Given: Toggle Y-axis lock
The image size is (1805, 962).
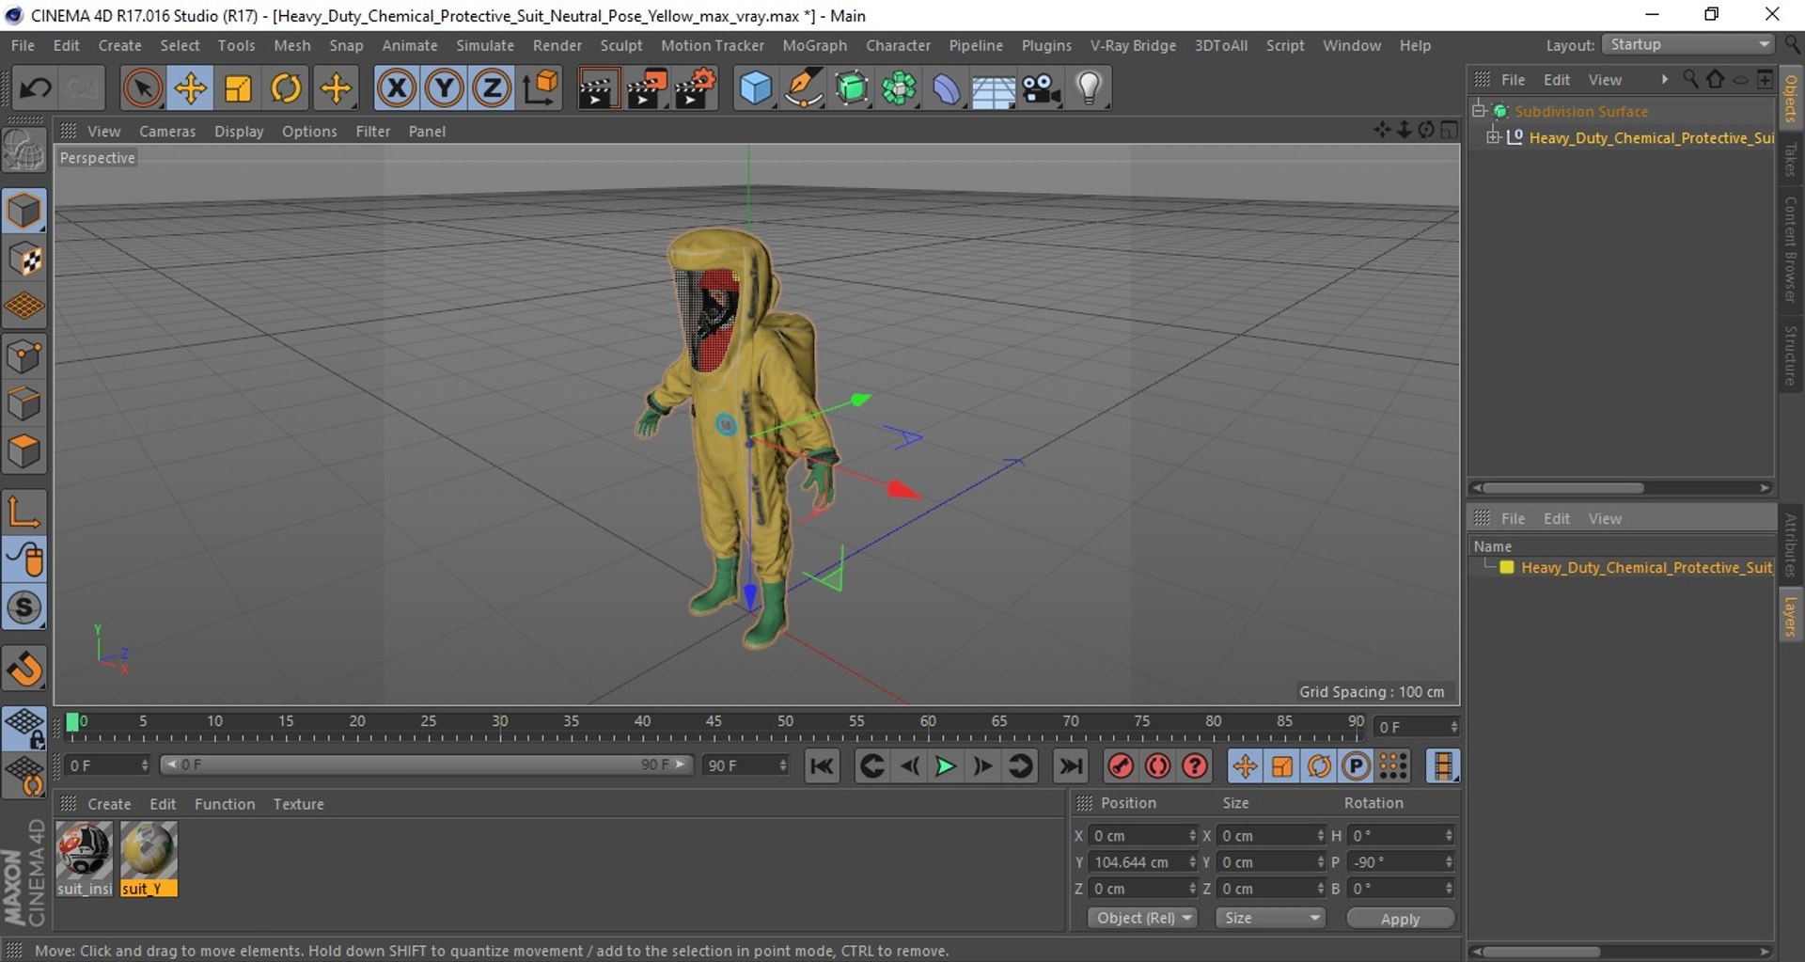Looking at the screenshot, I should [444, 89].
